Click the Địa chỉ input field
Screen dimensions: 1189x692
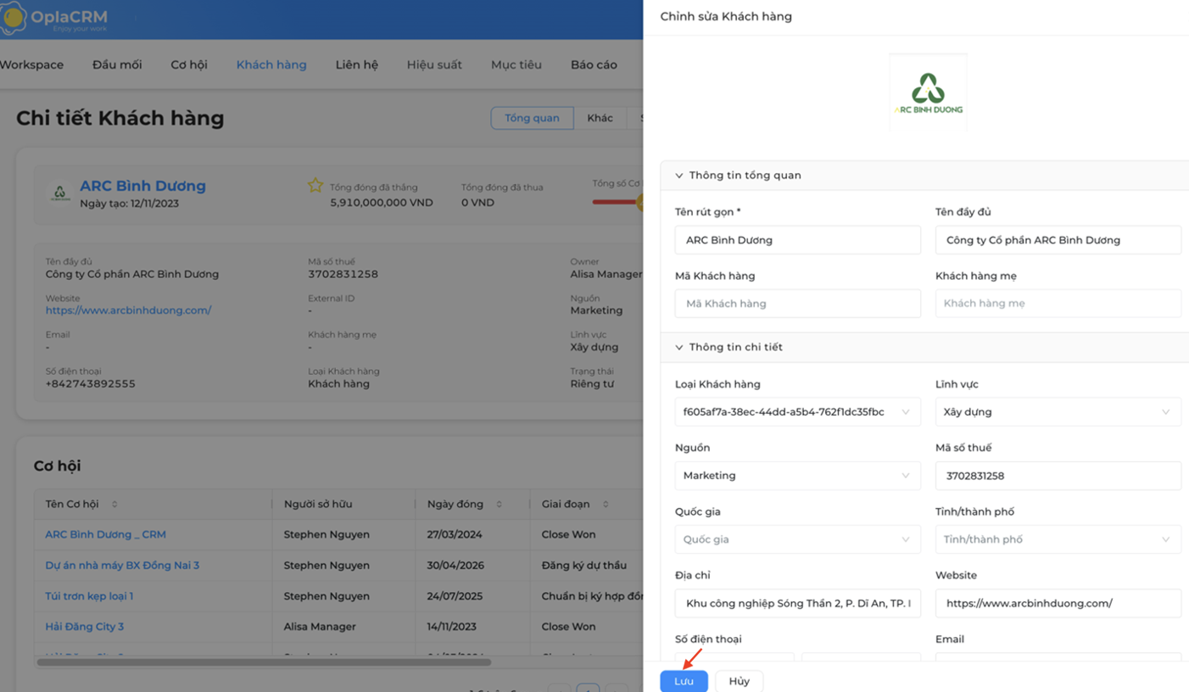coord(797,603)
